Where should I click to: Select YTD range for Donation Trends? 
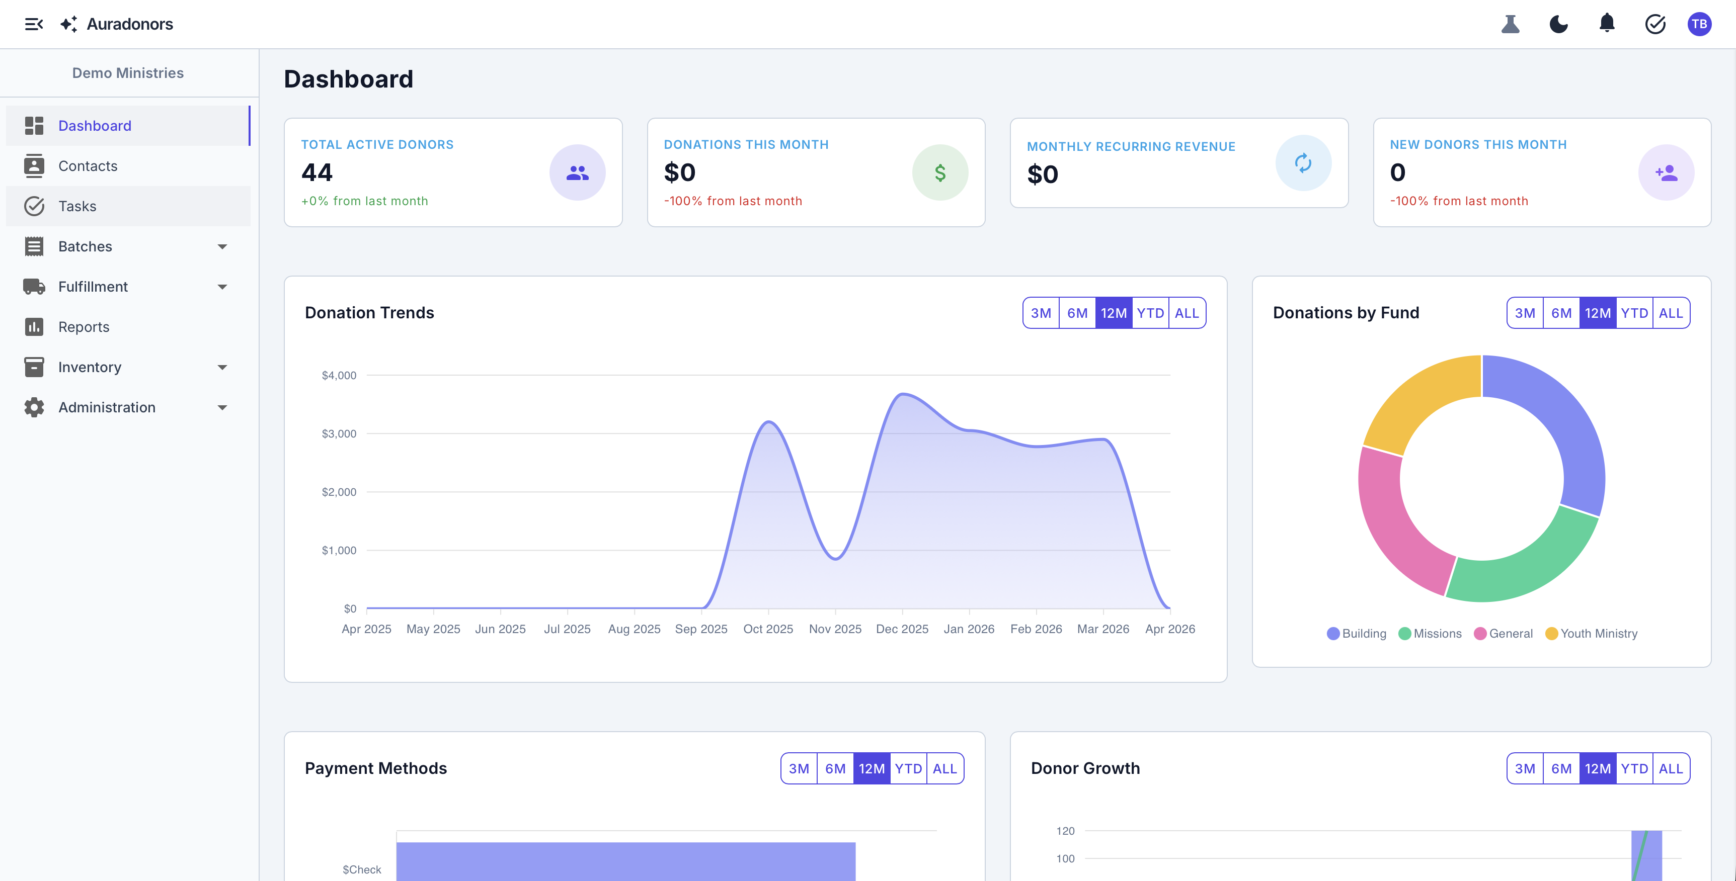click(x=1151, y=313)
